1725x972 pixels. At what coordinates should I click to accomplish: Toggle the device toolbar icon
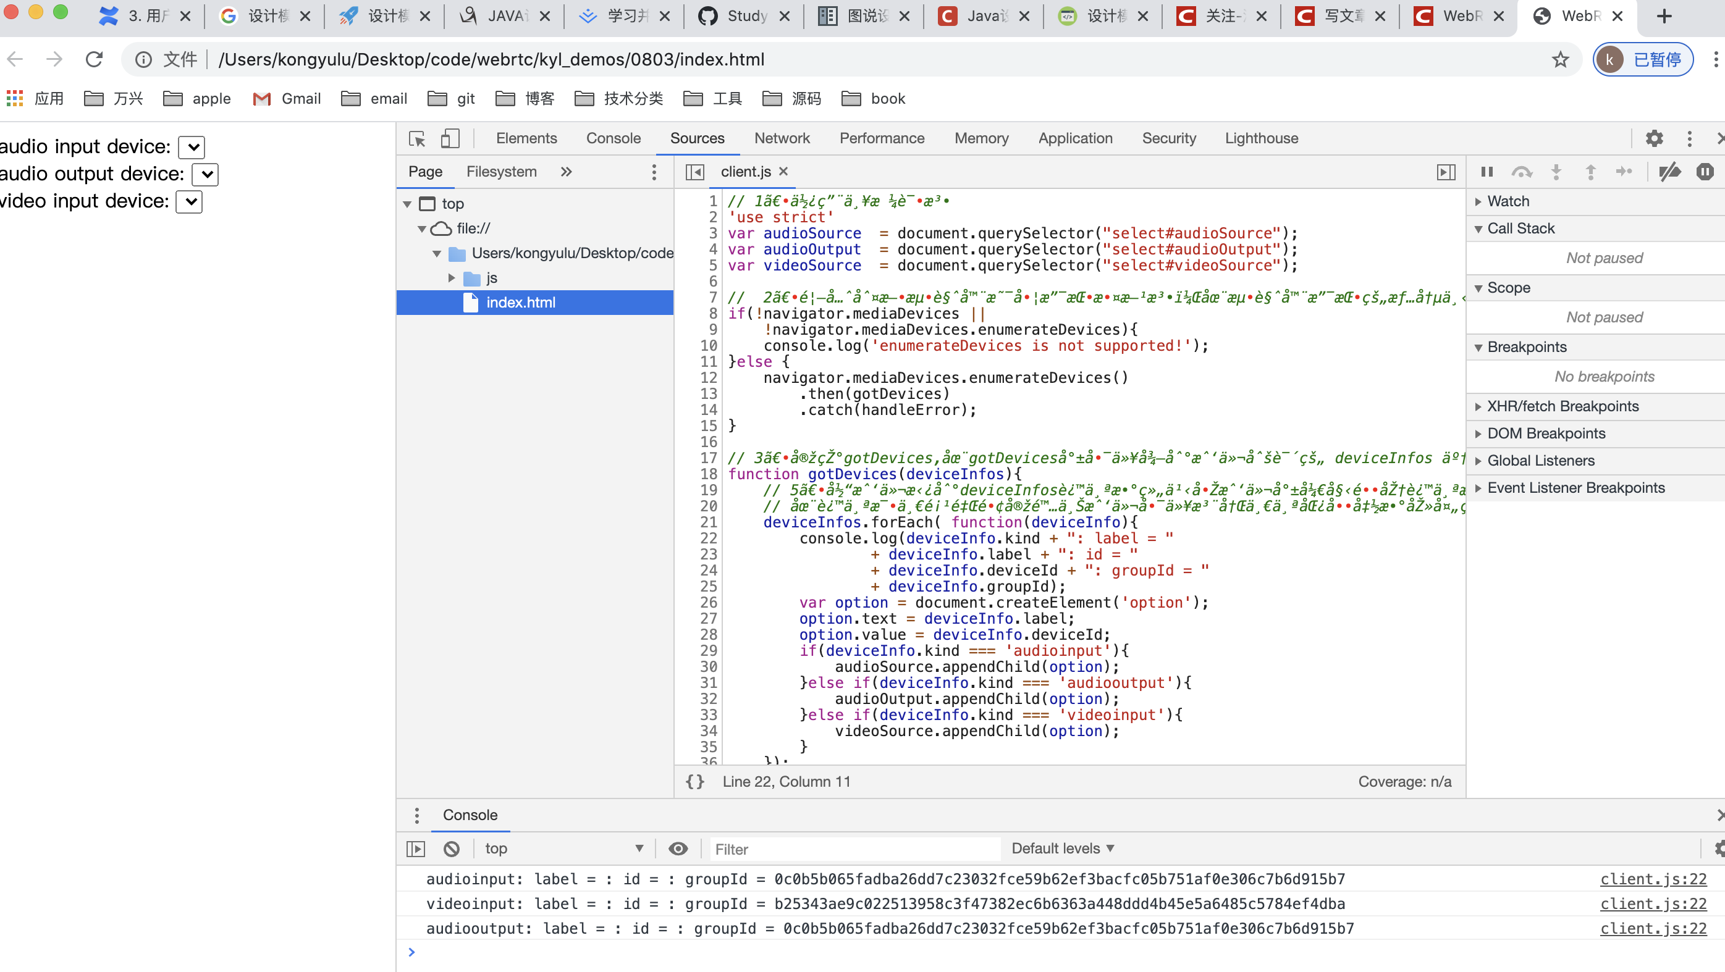(449, 138)
